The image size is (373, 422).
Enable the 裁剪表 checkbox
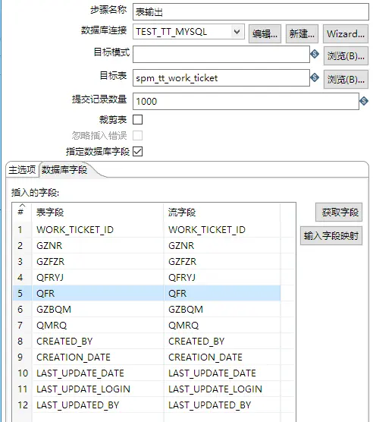(137, 119)
